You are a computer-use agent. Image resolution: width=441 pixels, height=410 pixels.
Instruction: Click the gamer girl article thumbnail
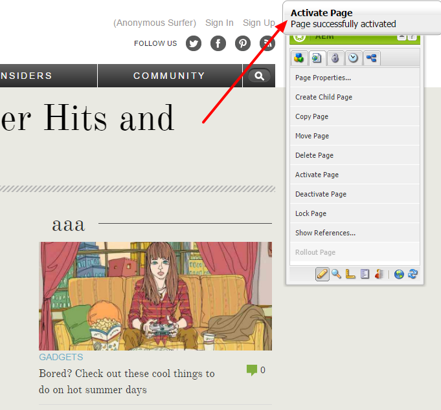[x=155, y=296]
